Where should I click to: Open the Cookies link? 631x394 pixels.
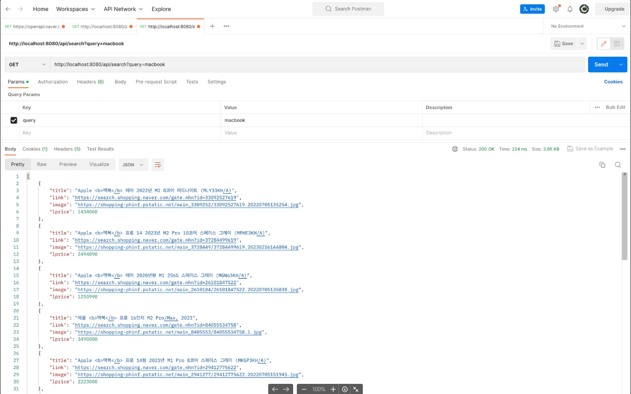click(613, 82)
